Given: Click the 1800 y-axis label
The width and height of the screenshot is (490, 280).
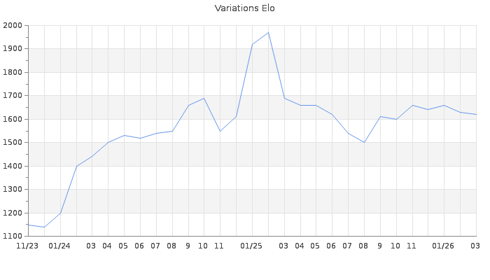Looking at the screenshot, I should [x=13, y=73].
